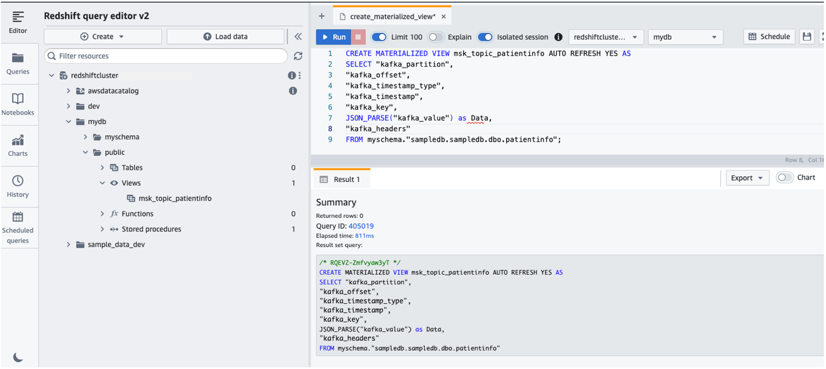826x369 pixels.
Task: Open the Queries sidebar icon
Action: coord(18,64)
